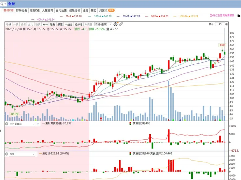Click the pink 區塊 notice text link
Image resolution: width=241 pixels, height=180 pixels.
click(x=224, y=16)
